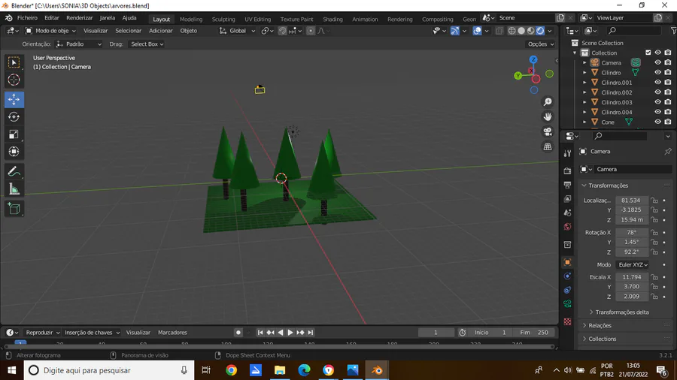Viewport: 677px width, 380px height.
Task: Open the Global transform orientation dropdown
Action: click(x=237, y=31)
